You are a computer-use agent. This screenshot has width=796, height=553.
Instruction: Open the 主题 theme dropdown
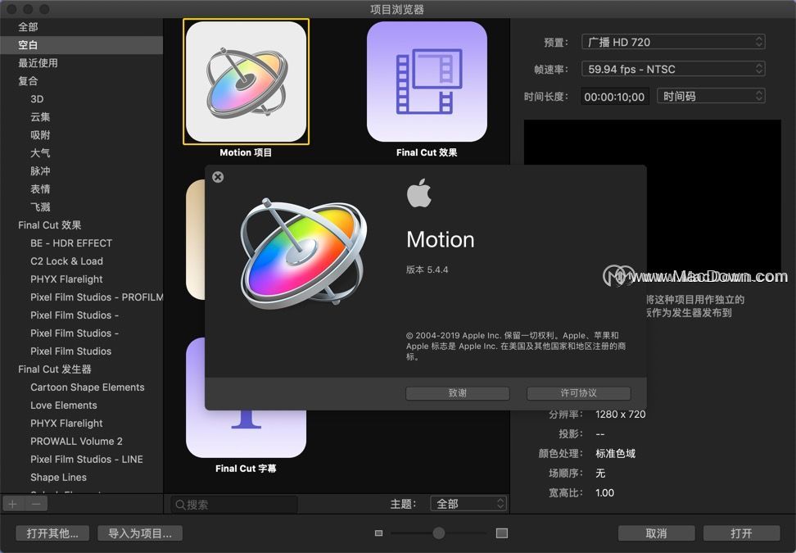(x=468, y=504)
